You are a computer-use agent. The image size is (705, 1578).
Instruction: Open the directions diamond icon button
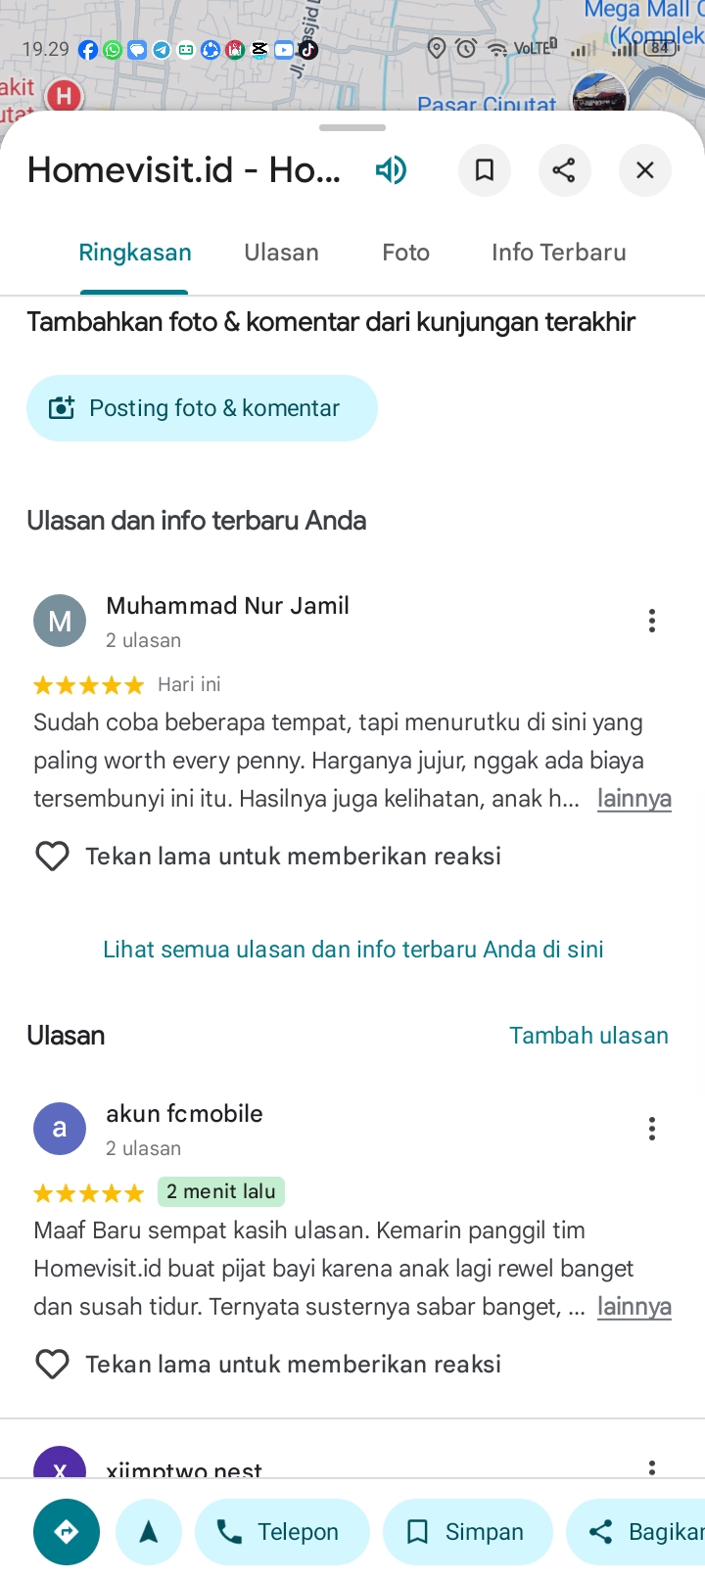[x=67, y=1532]
